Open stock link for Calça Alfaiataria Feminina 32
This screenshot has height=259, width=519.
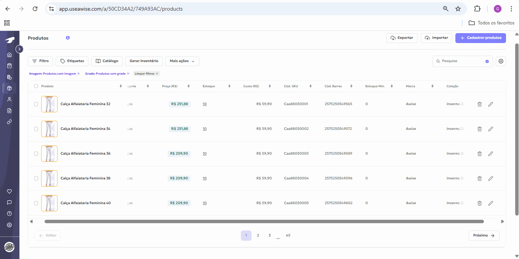point(205,104)
